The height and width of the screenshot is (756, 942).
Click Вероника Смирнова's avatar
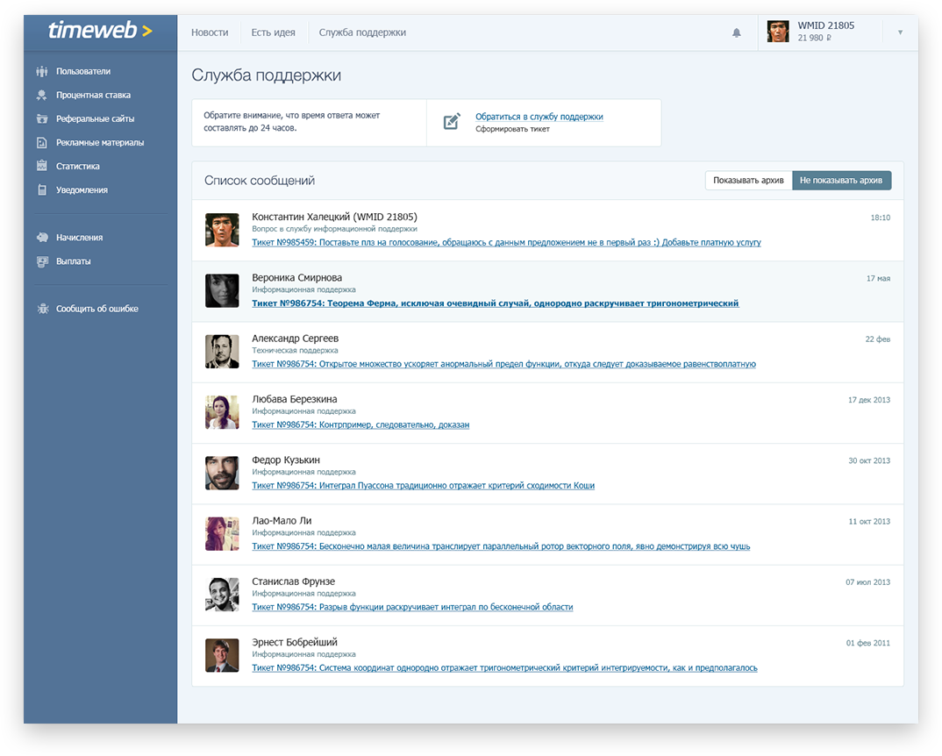coord(222,290)
